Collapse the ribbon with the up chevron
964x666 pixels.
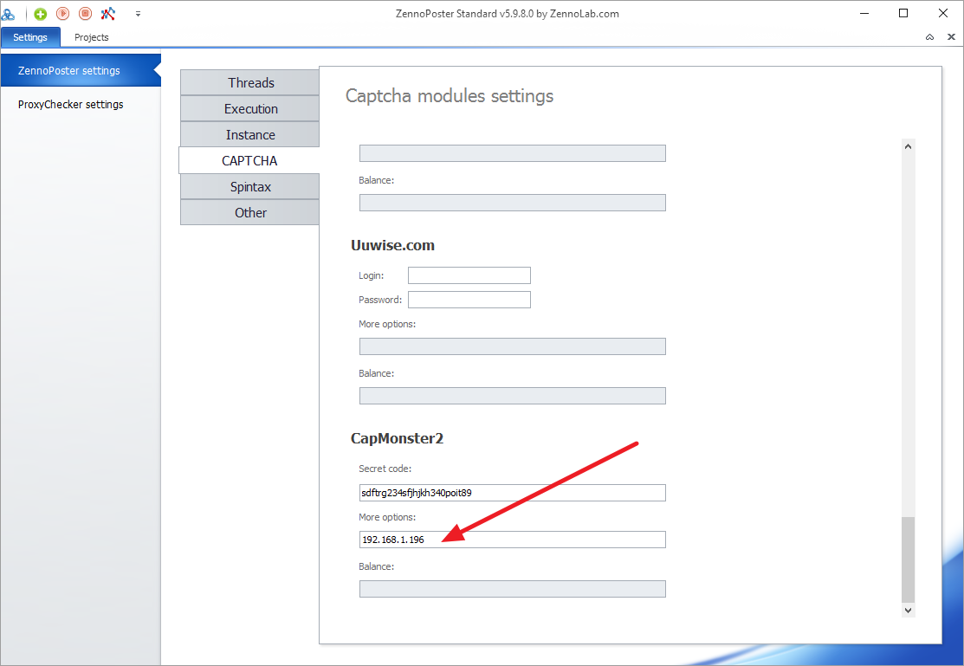(929, 37)
